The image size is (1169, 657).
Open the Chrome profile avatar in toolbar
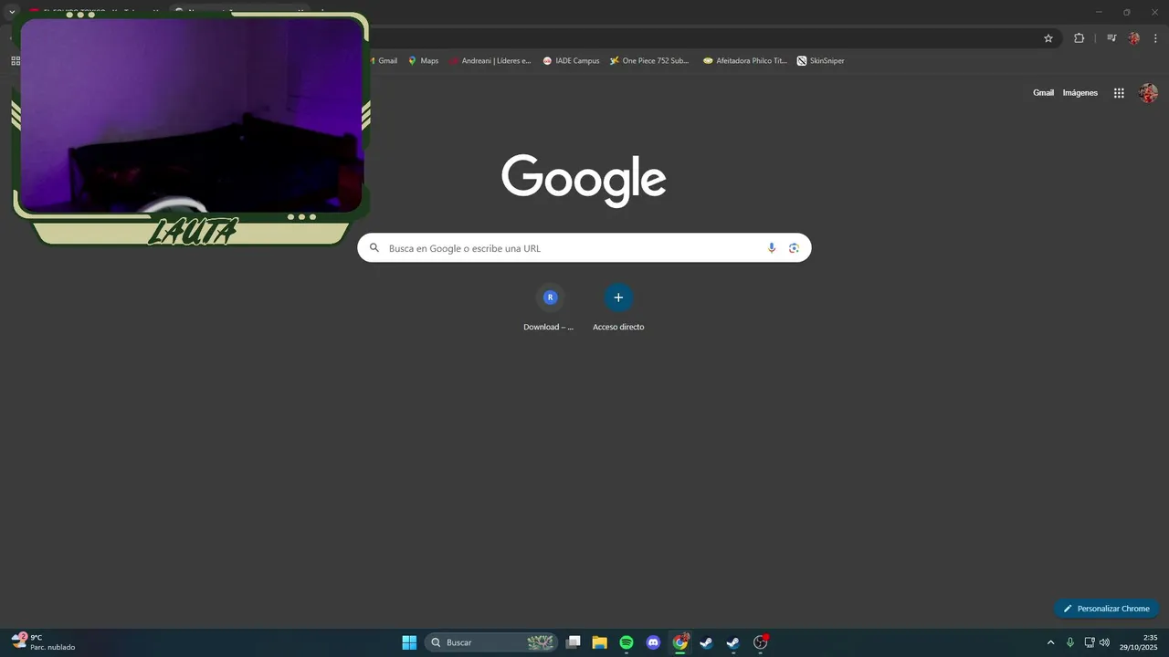[x=1133, y=38]
